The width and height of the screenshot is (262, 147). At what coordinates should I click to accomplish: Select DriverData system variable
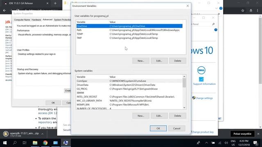(x=129, y=85)
